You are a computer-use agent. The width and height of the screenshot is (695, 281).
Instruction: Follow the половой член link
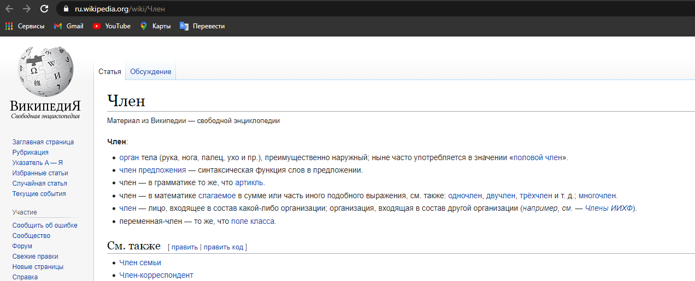tap(538, 158)
